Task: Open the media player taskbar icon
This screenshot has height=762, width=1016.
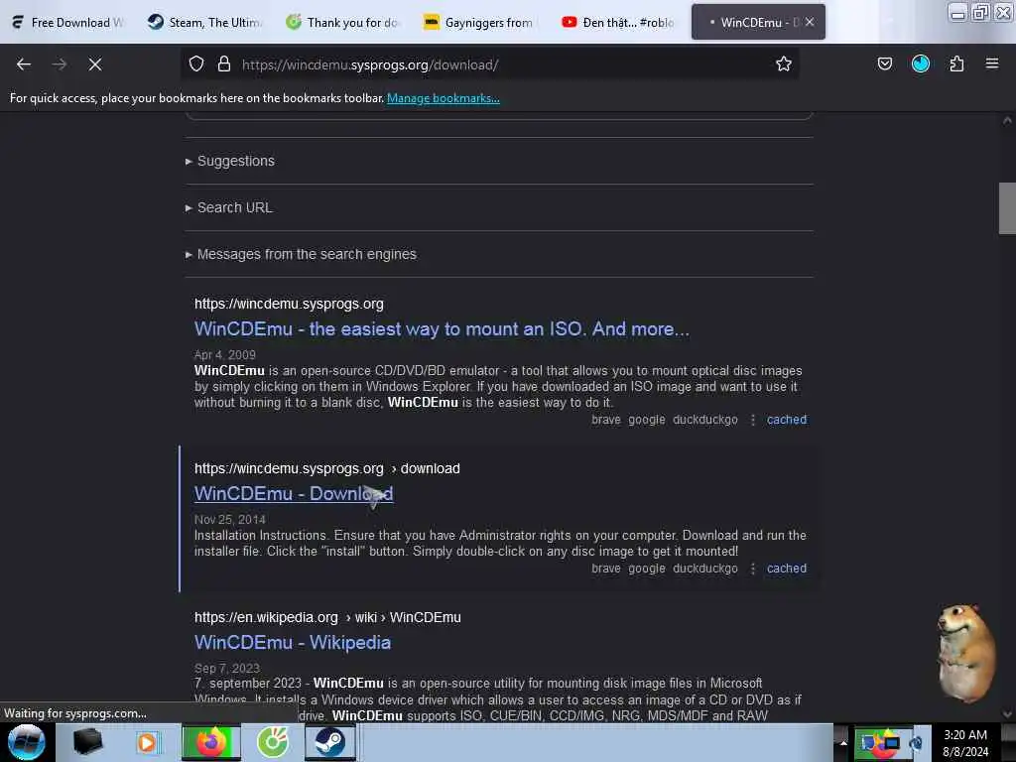Action: pos(147,742)
